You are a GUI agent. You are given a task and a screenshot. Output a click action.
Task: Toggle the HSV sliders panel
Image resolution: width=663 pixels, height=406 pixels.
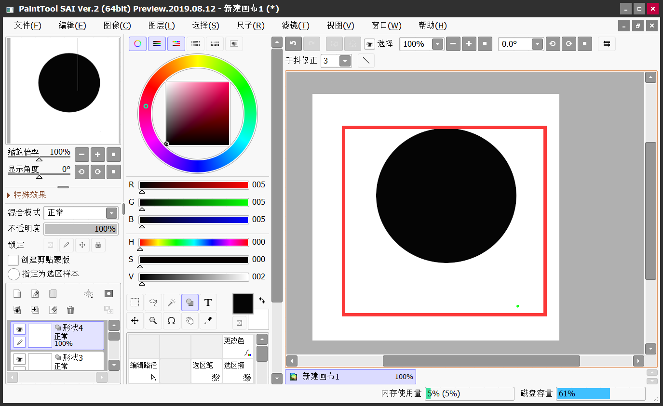tap(176, 44)
